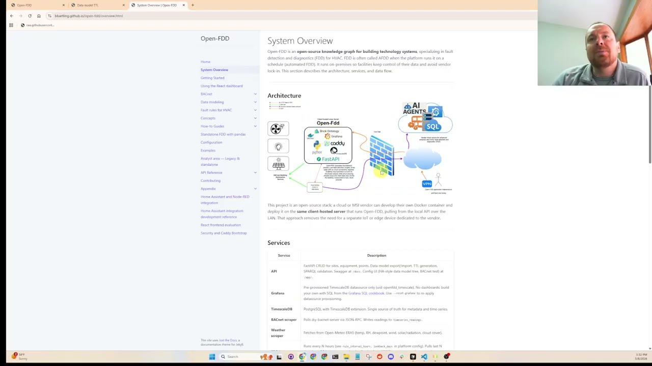Open the taskbar clock and date
The image size is (652, 366).
(x=641, y=356)
